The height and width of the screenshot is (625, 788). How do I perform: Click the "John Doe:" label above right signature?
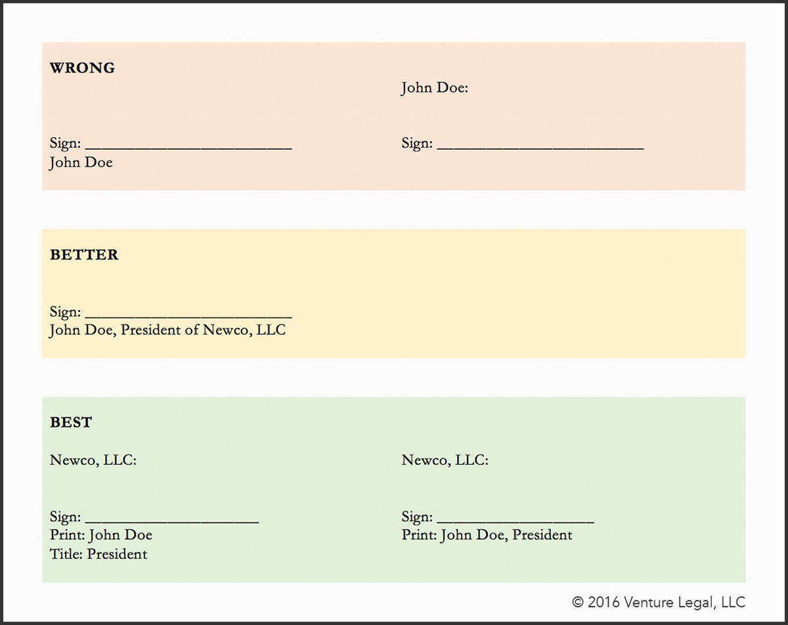pos(435,88)
